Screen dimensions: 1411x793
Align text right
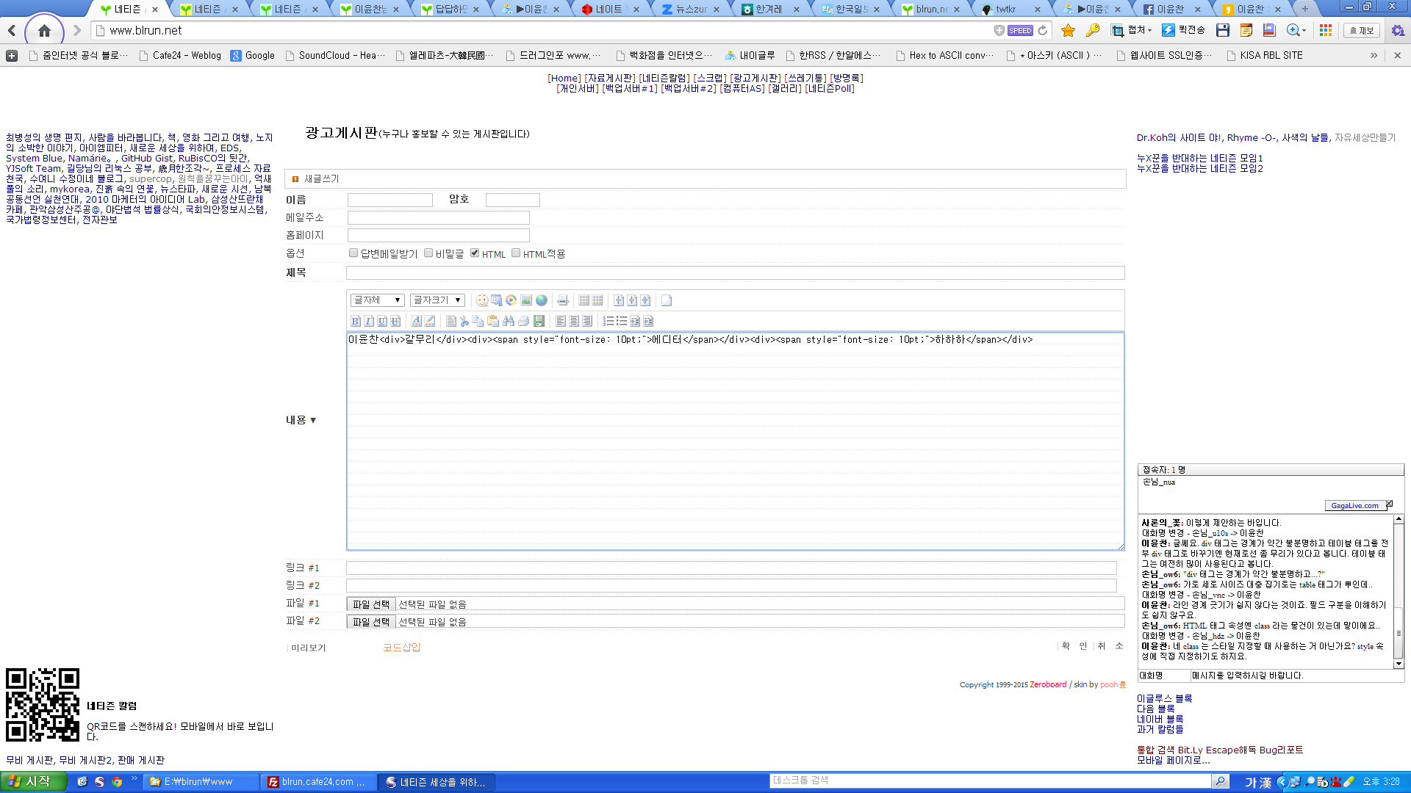coord(587,321)
